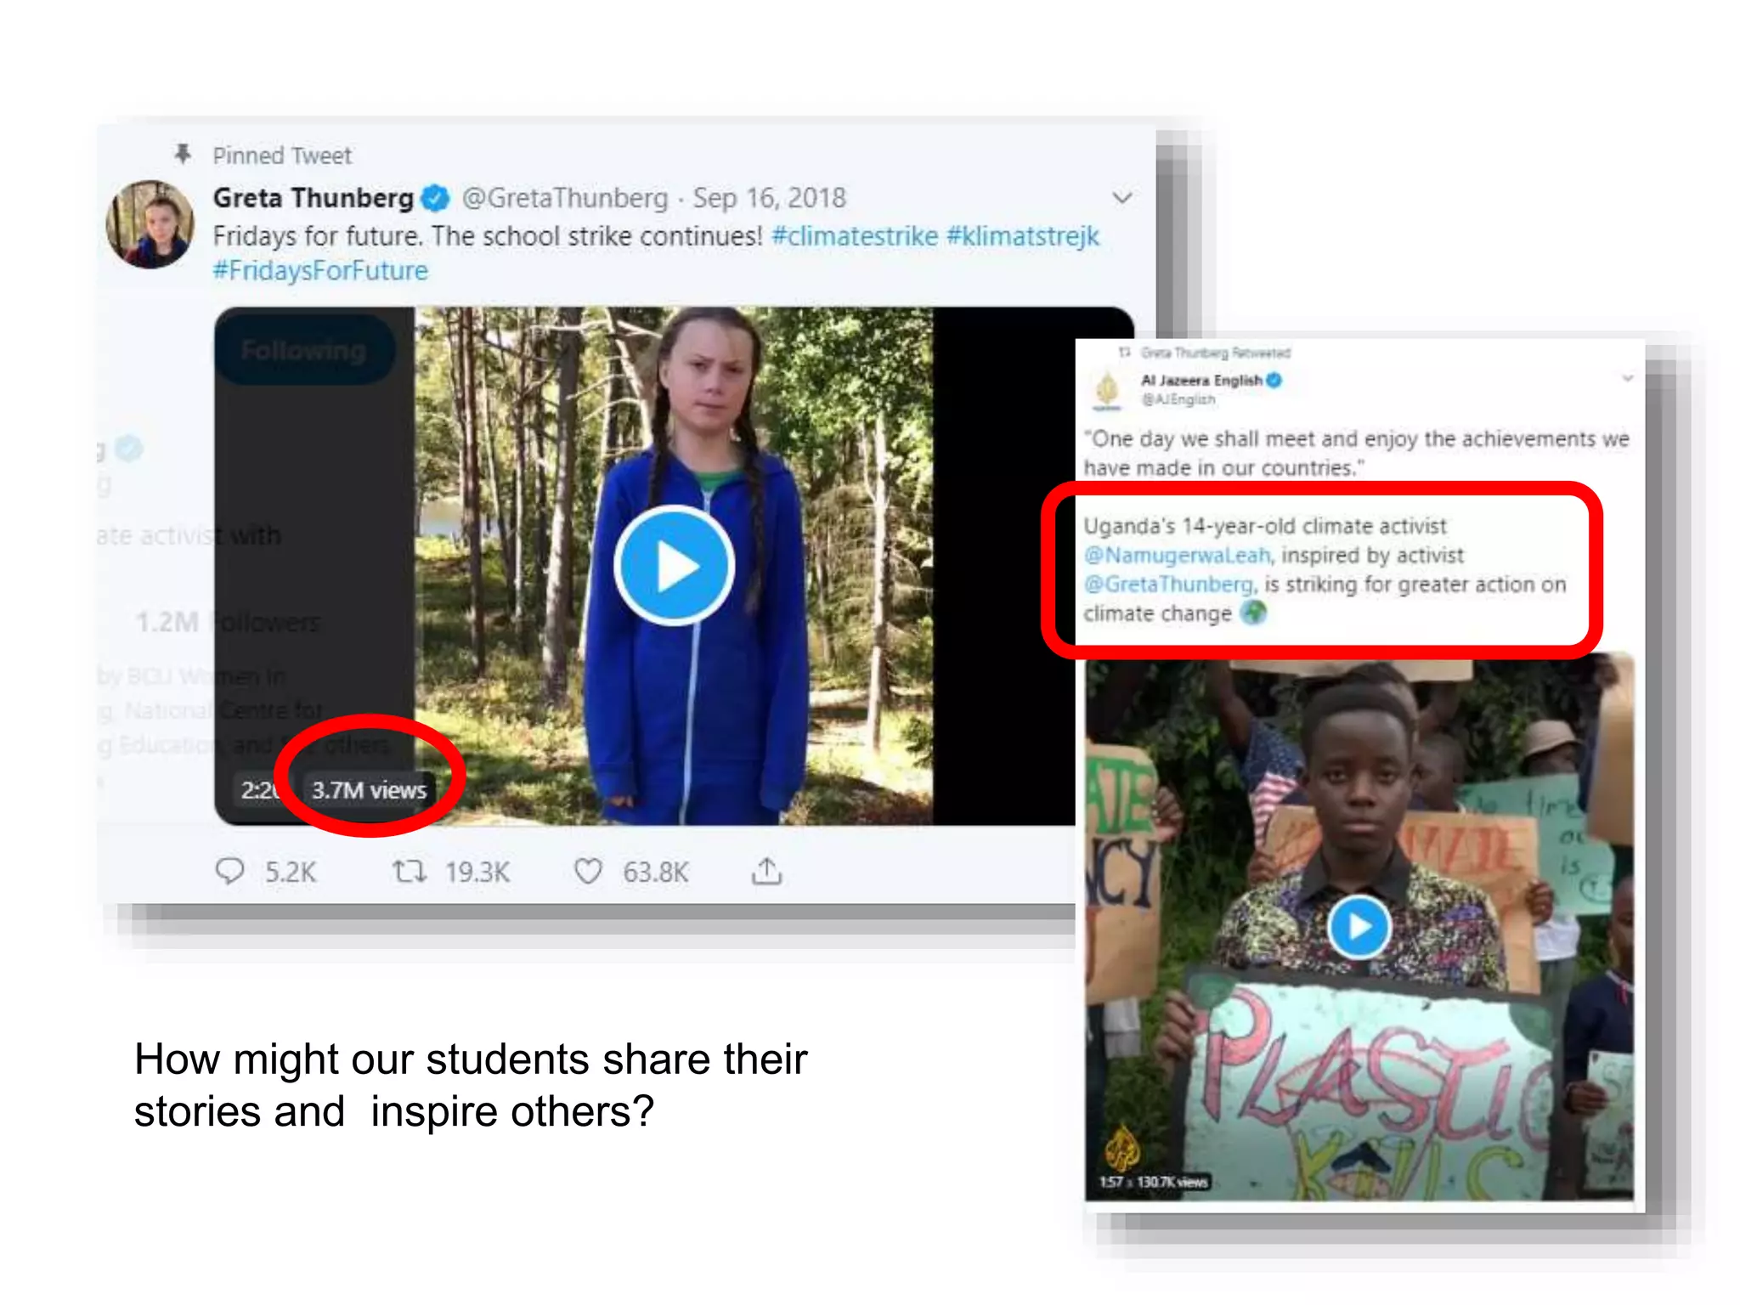Click the Following button behind the video
Screen dimensions: 1740x1305
click(x=304, y=349)
